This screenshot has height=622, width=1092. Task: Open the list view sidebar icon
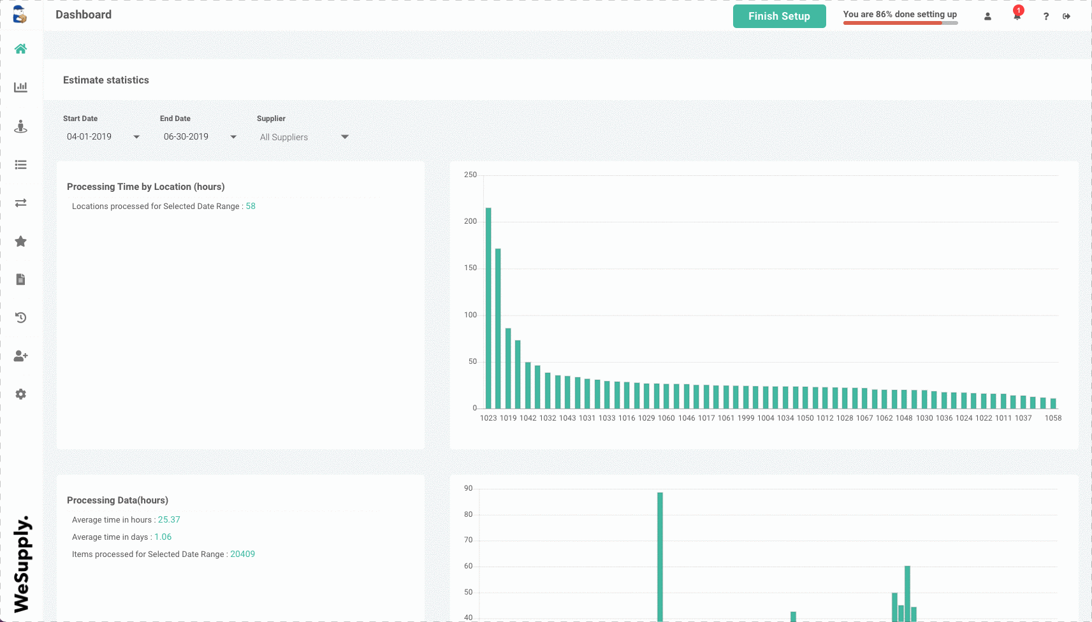point(20,164)
